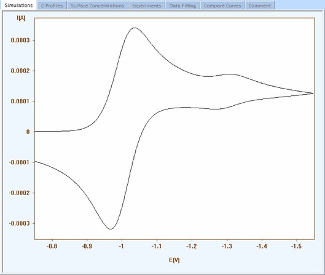Image resolution: width=325 pixels, height=275 pixels.
Task: Click the curve's switching point at -1.55 V
Action: coord(313,94)
